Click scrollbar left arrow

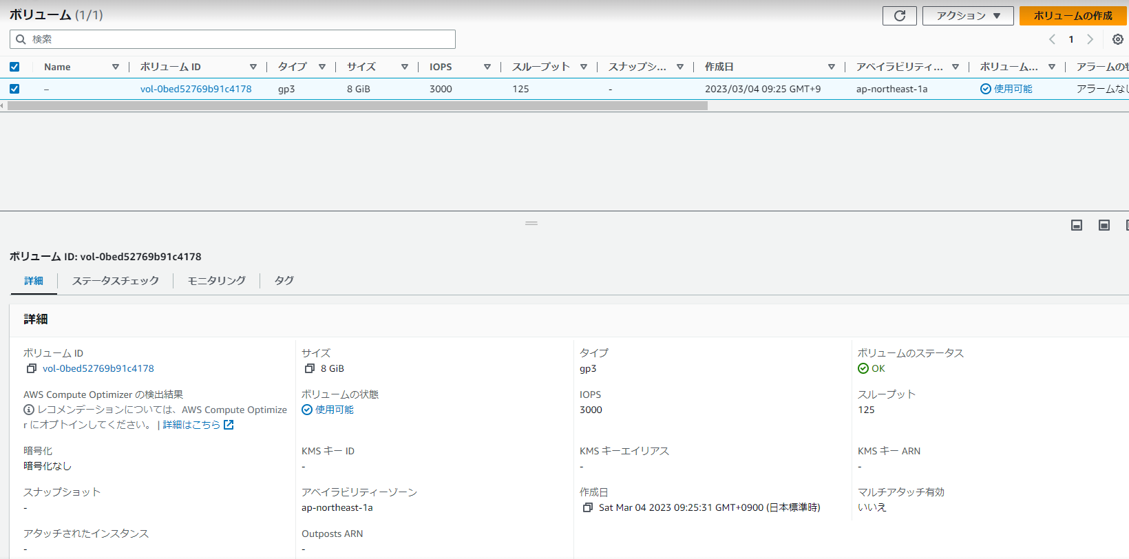pos(2,106)
